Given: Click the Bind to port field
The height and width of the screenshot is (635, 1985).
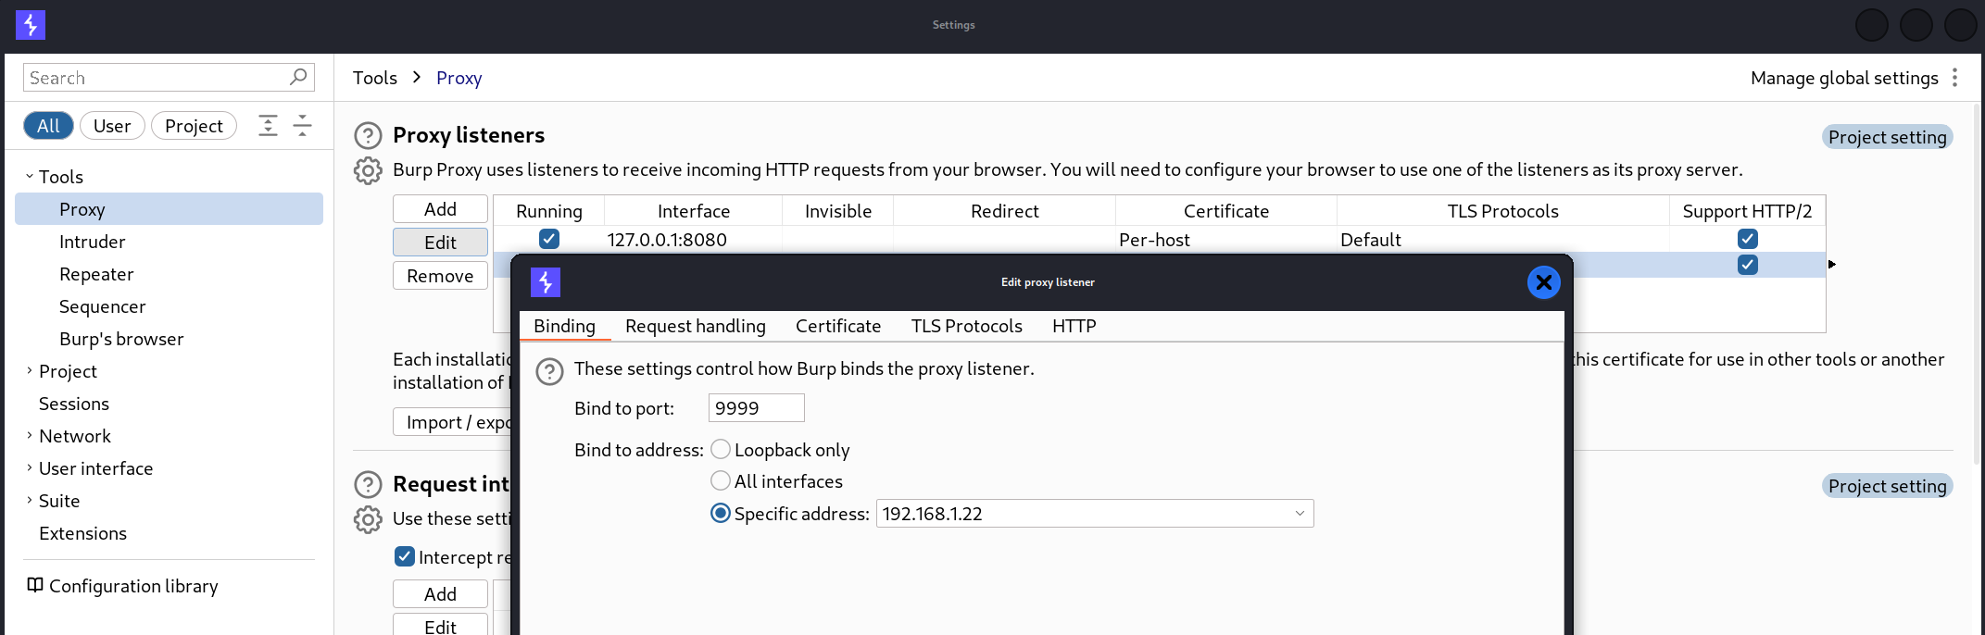Looking at the screenshot, I should (x=757, y=408).
